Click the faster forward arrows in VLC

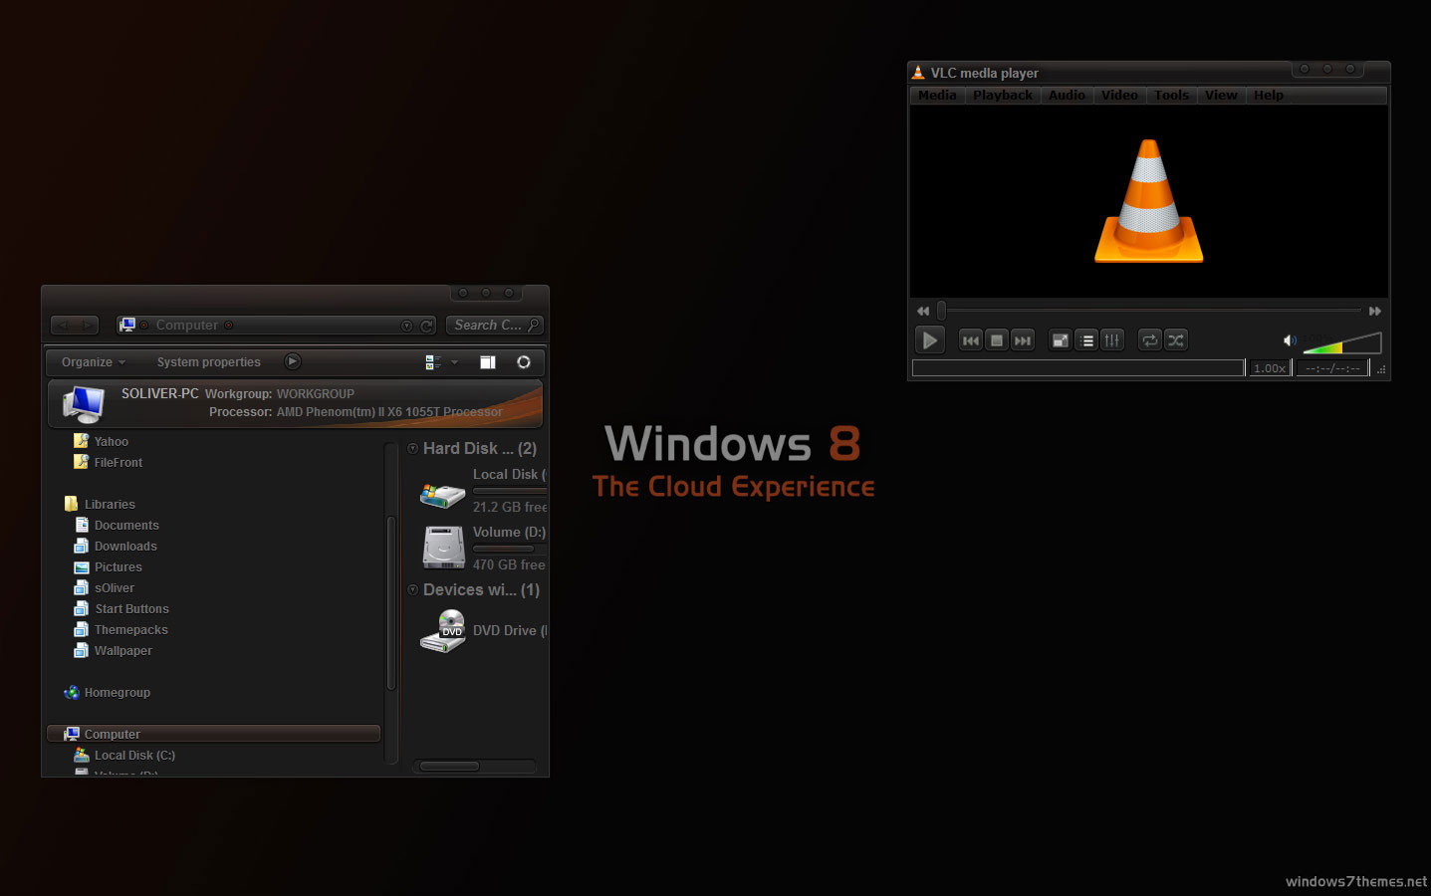click(1375, 311)
